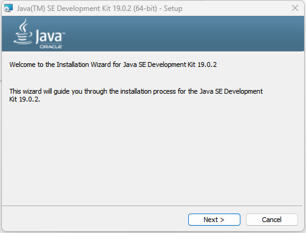Image resolution: width=306 pixels, height=233 pixels.
Task: Click the Java wordmark in the banner
Action: coord(49,37)
